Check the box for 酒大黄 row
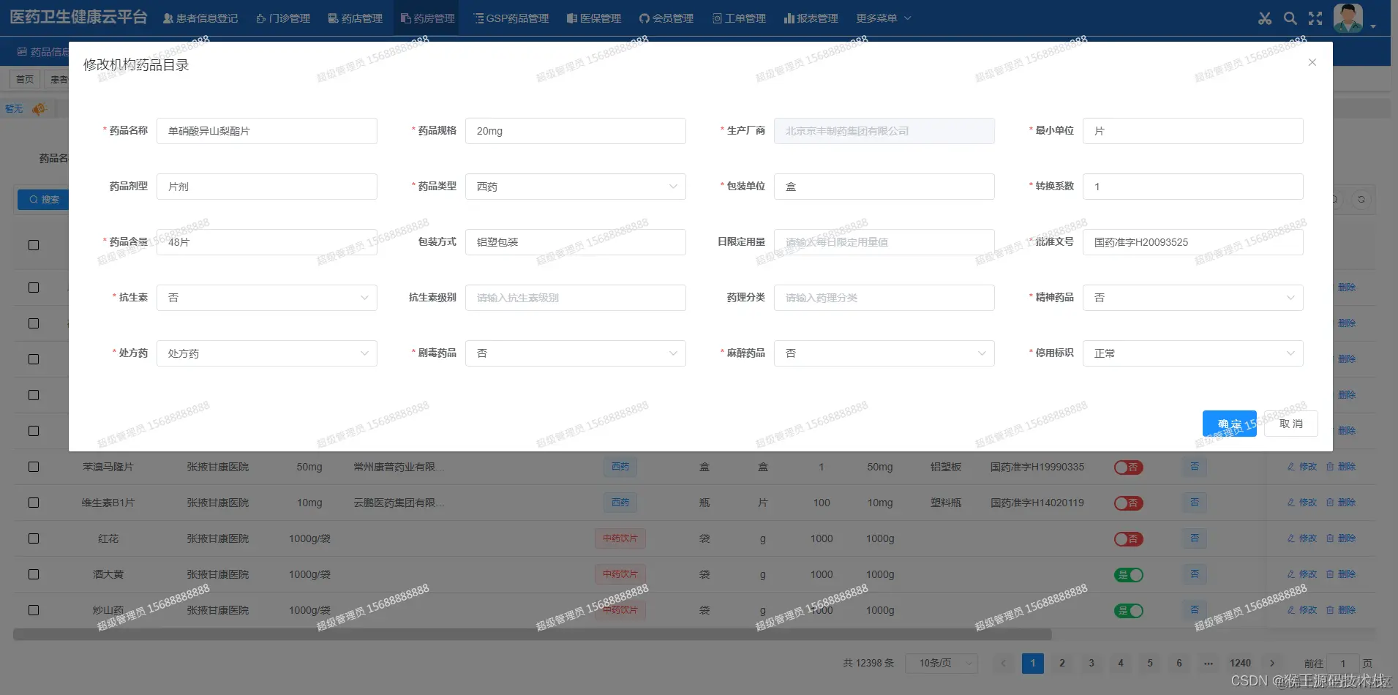The image size is (1398, 695). 34,574
